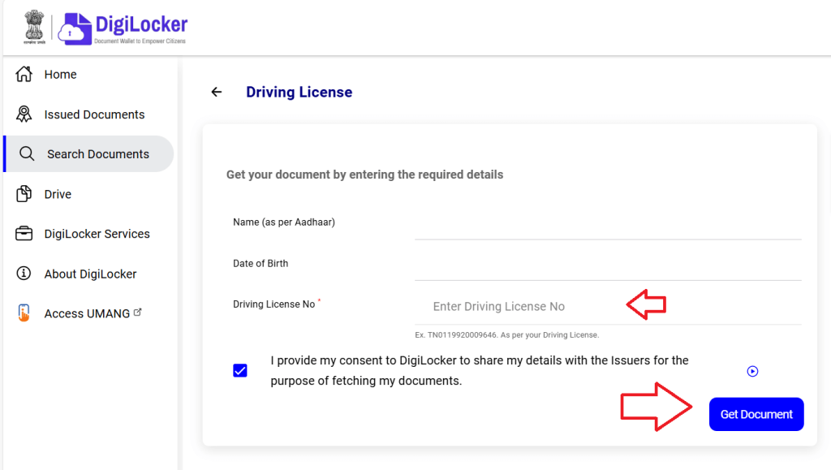
Task: Click the Home house icon in sidebar
Action: point(24,74)
